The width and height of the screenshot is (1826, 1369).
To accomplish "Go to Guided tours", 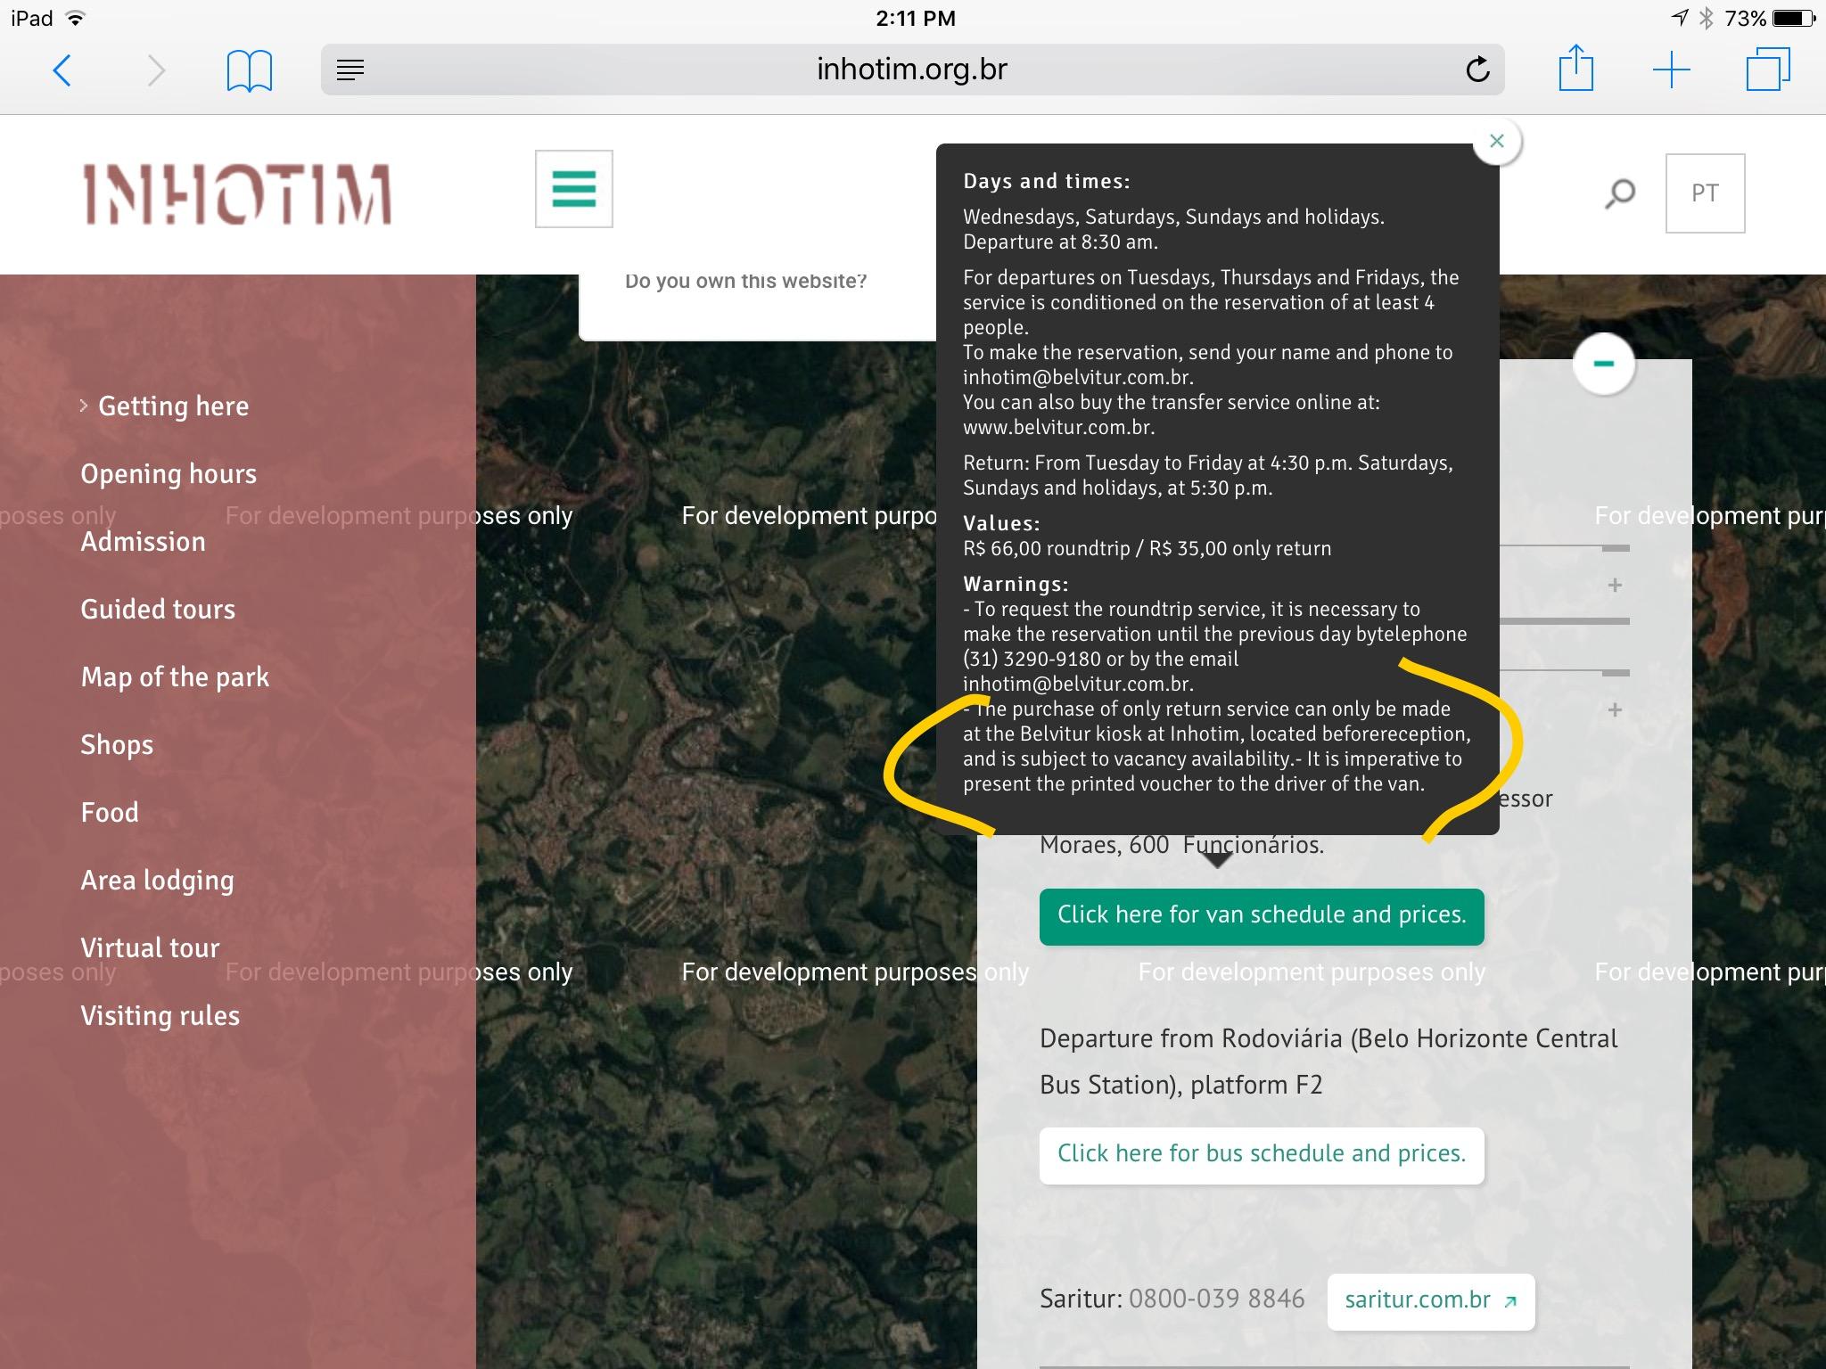I will click(158, 610).
